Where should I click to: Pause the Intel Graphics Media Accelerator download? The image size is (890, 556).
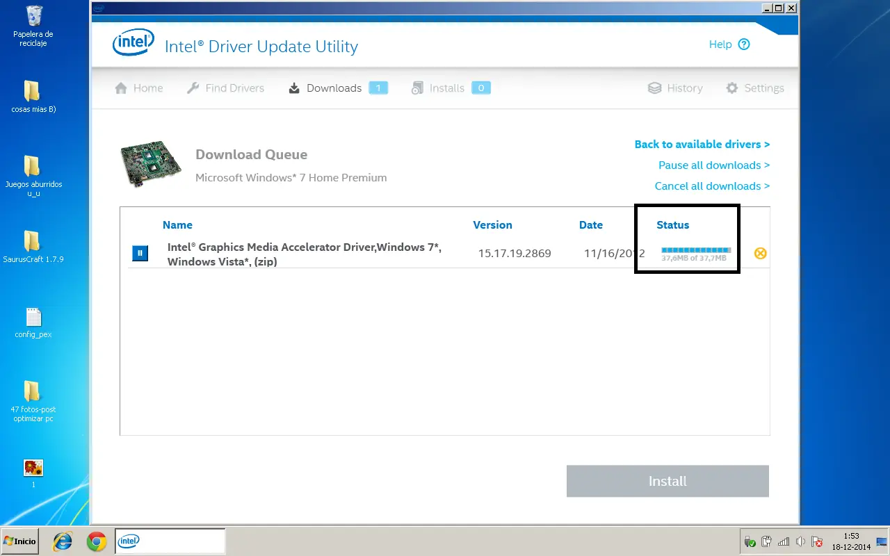click(140, 253)
